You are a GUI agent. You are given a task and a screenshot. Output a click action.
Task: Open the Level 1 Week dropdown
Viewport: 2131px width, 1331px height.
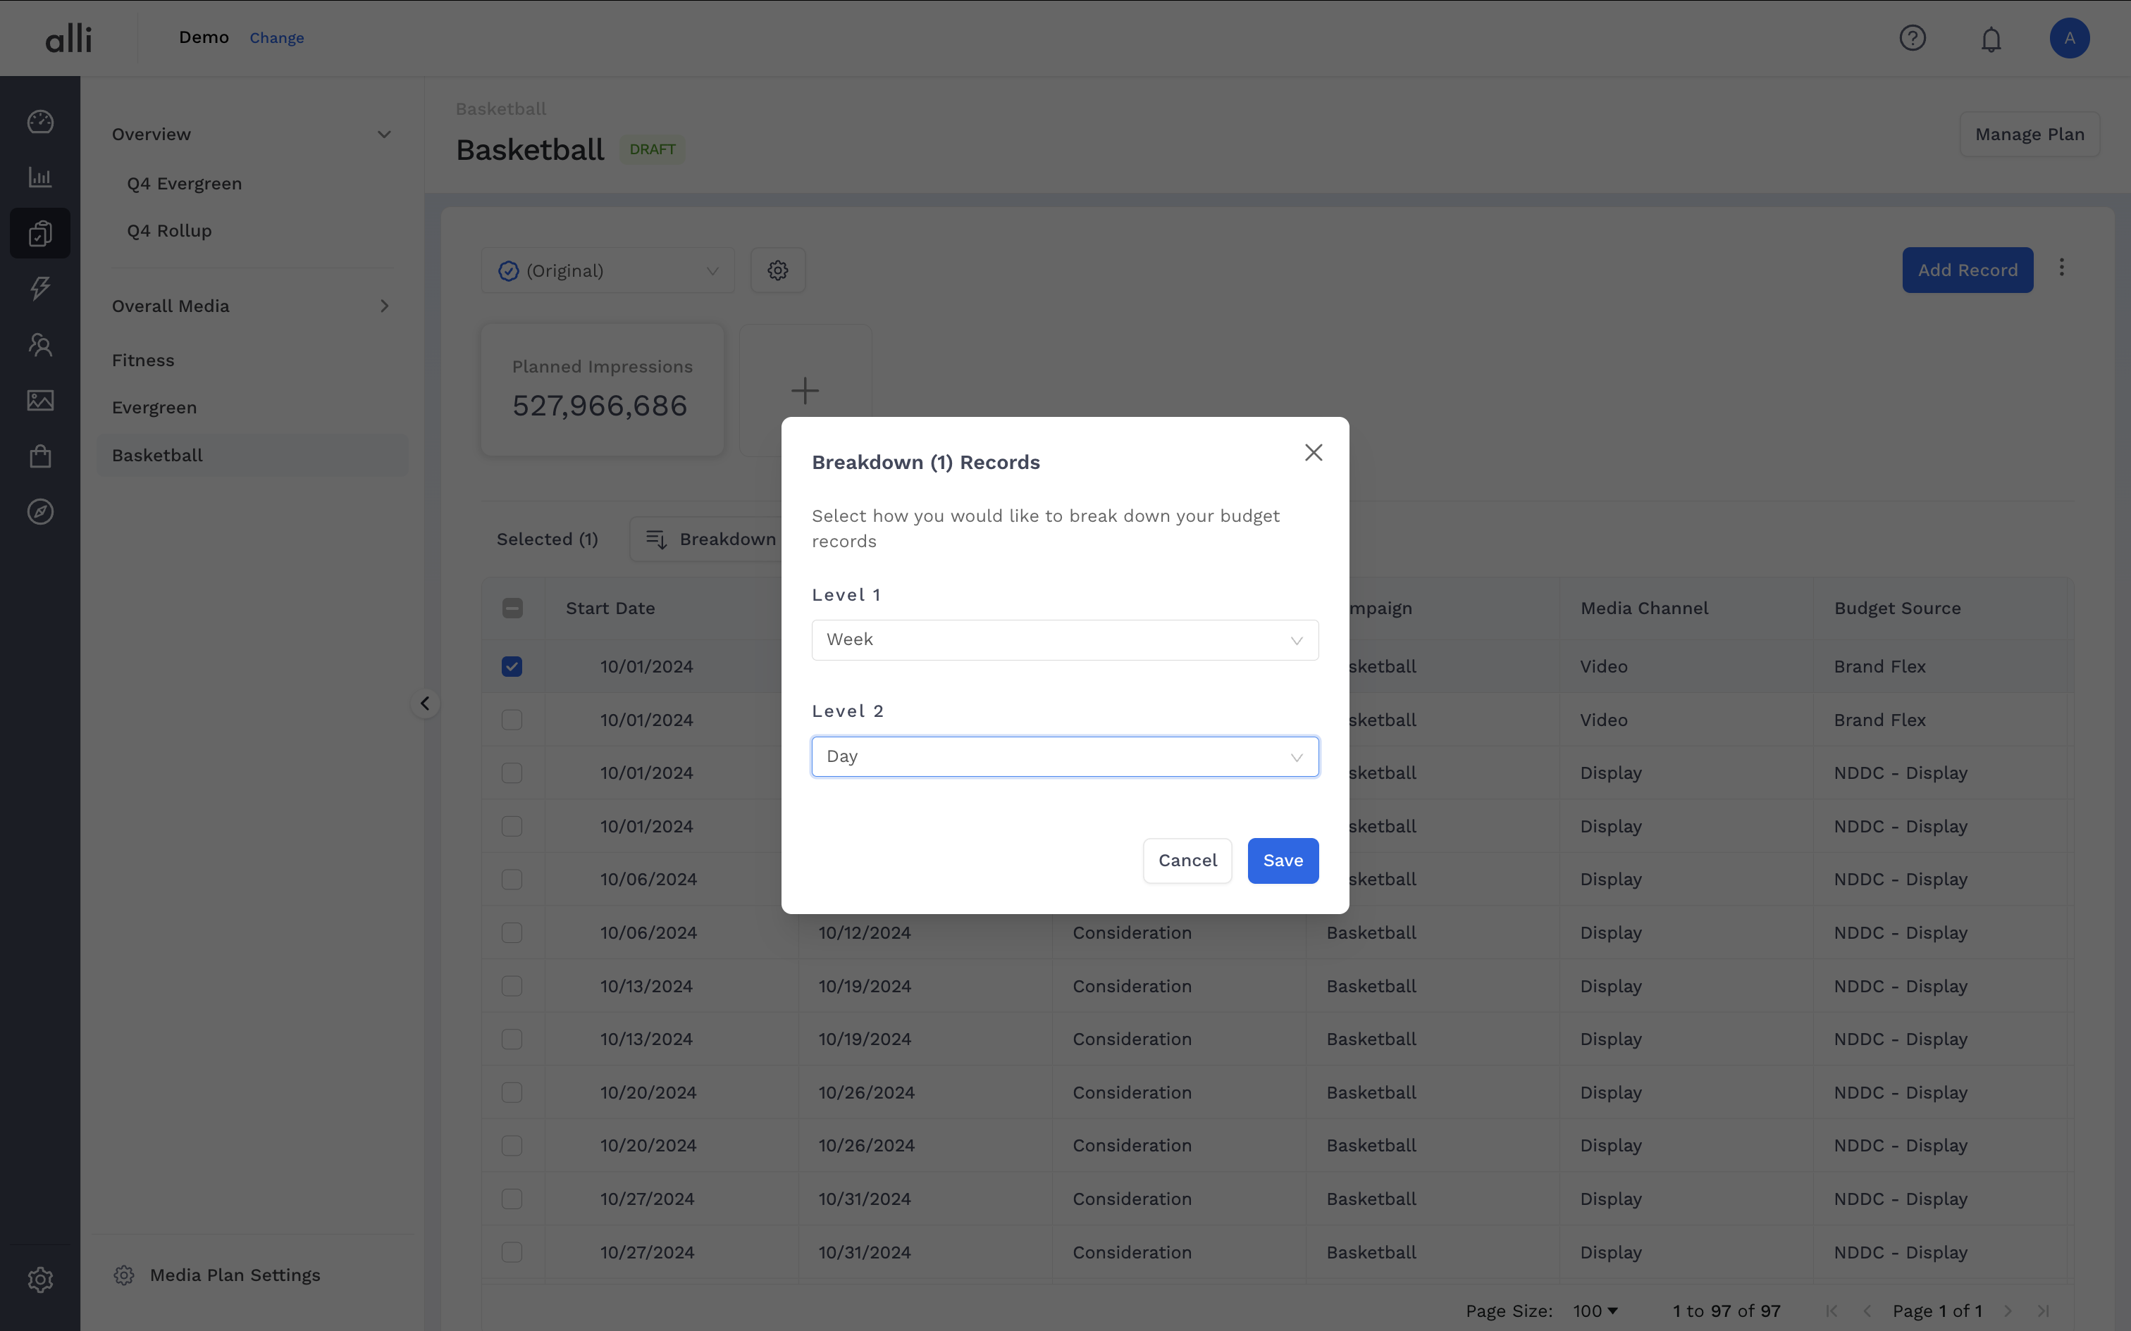tap(1065, 640)
